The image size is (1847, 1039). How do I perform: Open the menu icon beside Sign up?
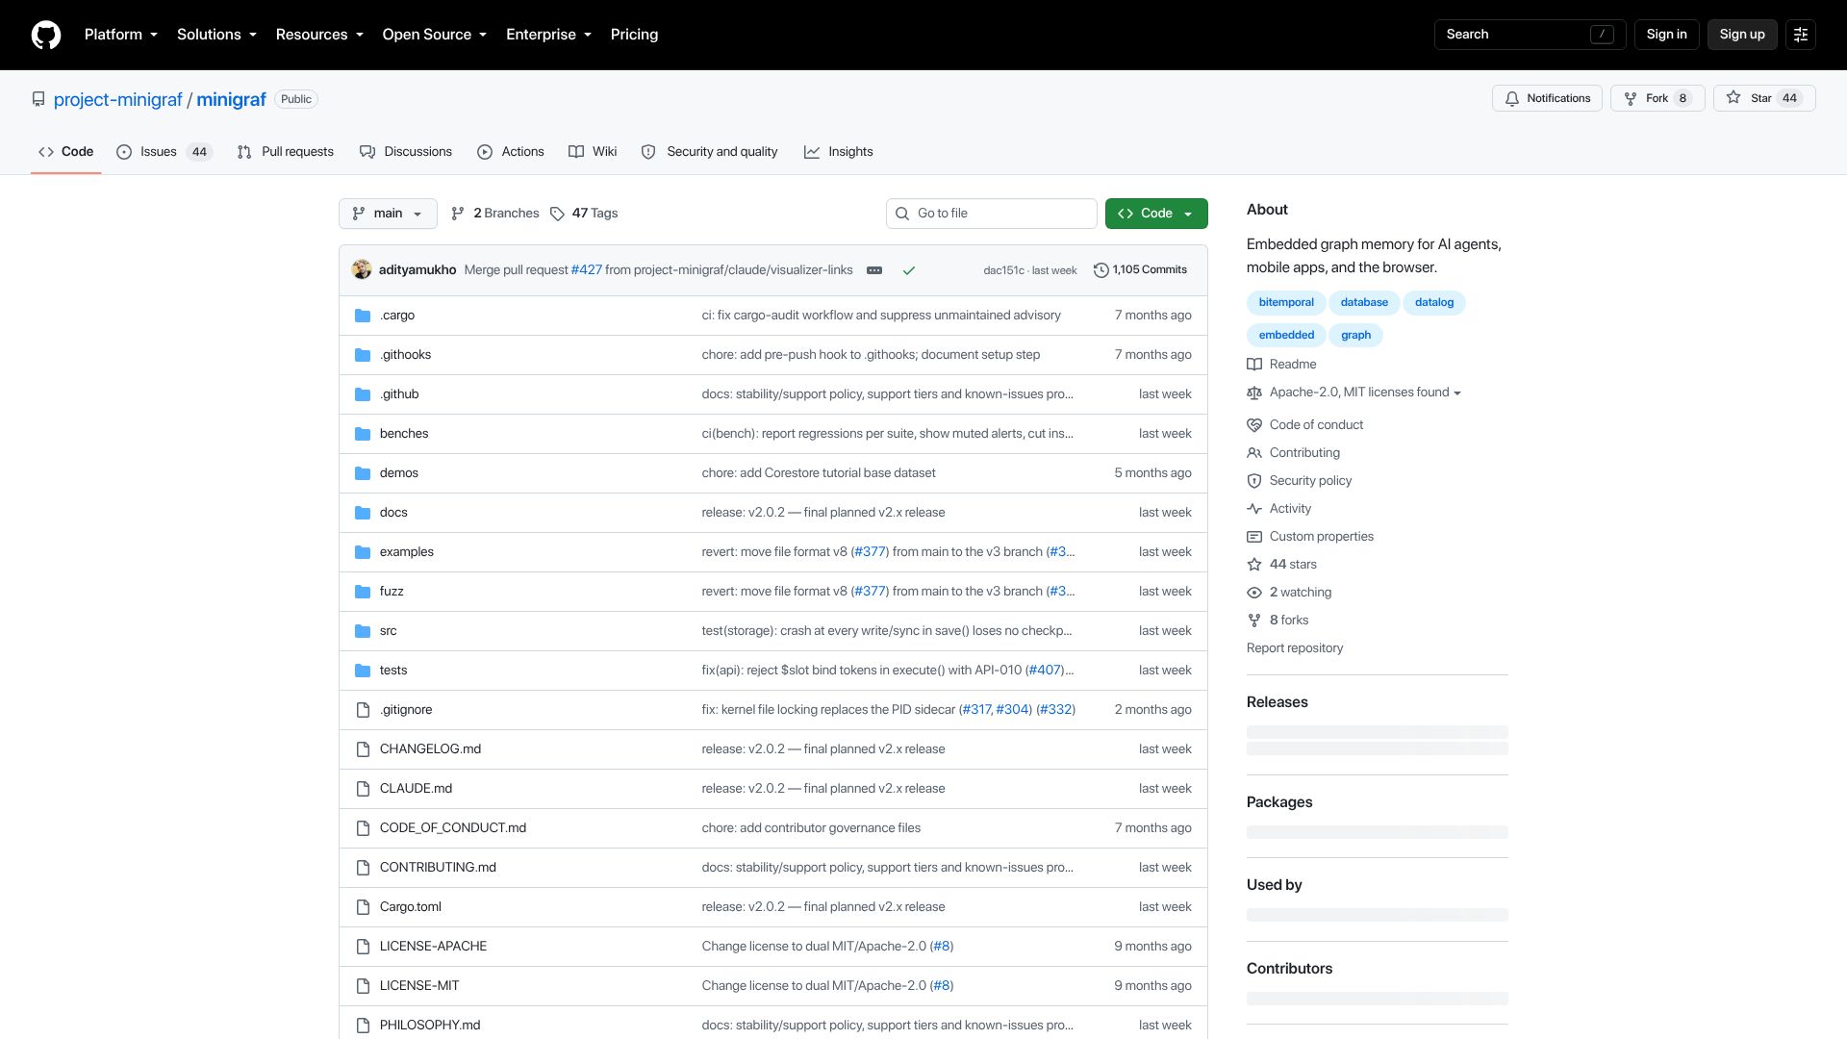tap(1801, 35)
